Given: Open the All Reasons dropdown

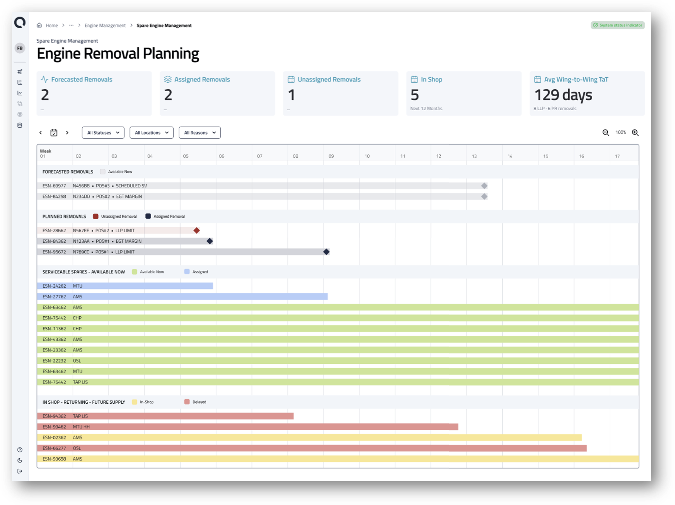Looking at the screenshot, I should [199, 132].
